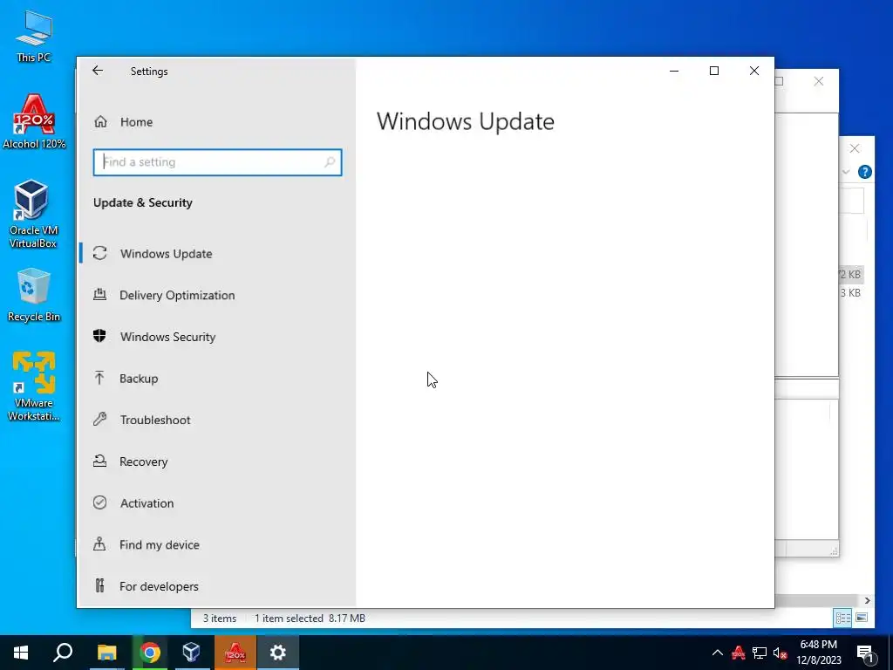Open the Recovery settings page

(143, 461)
